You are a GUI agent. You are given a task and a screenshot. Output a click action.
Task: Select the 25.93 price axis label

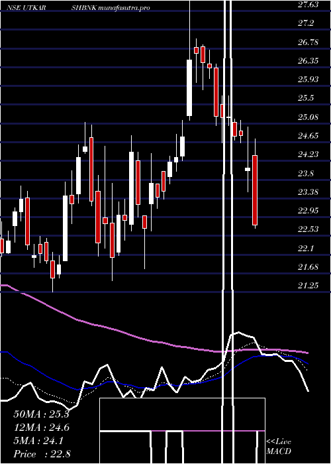coord(308,80)
